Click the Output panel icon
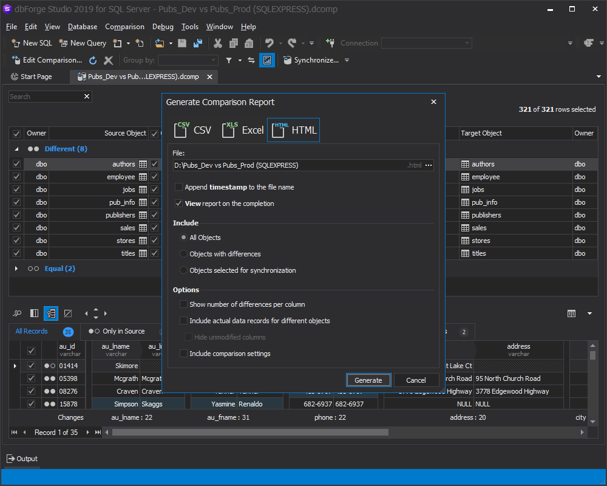607x486 pixels. (11, 459)
